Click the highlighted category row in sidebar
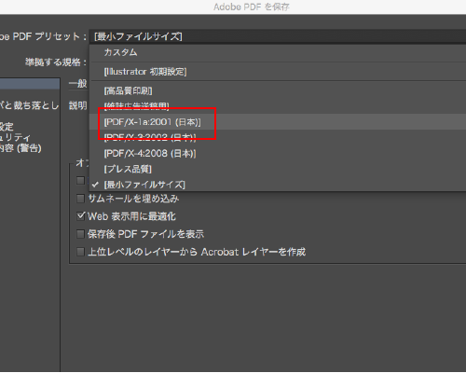 pyautogui.click(x=30, y=84)
